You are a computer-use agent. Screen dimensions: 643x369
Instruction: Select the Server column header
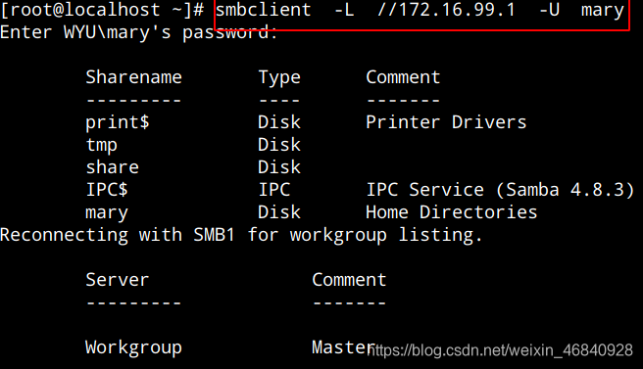click(x=118, y=280)
